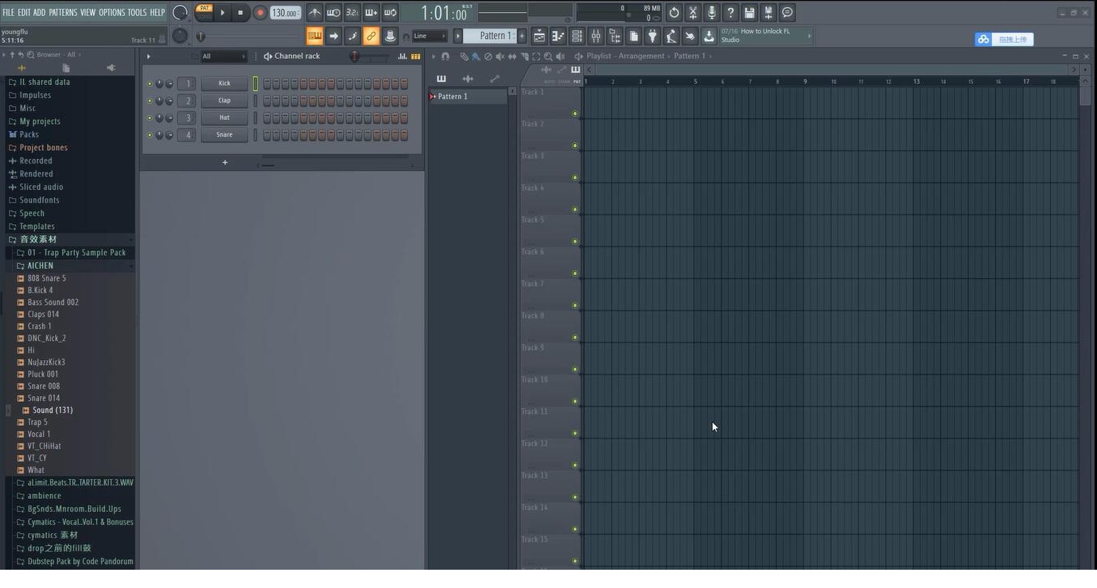Image resolution: width=1097 pixels, height=588 pixels.
Task: Open the VIEW menu
Action: [x=88, y=13]
